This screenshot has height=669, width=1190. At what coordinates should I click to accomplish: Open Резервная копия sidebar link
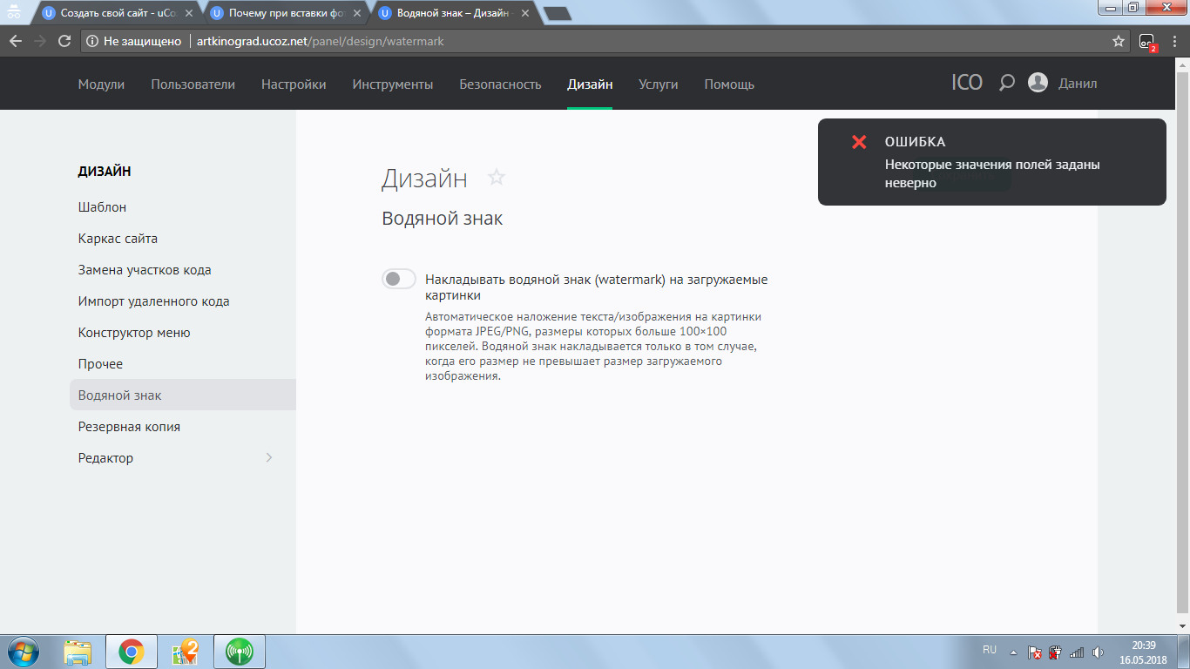129,427
